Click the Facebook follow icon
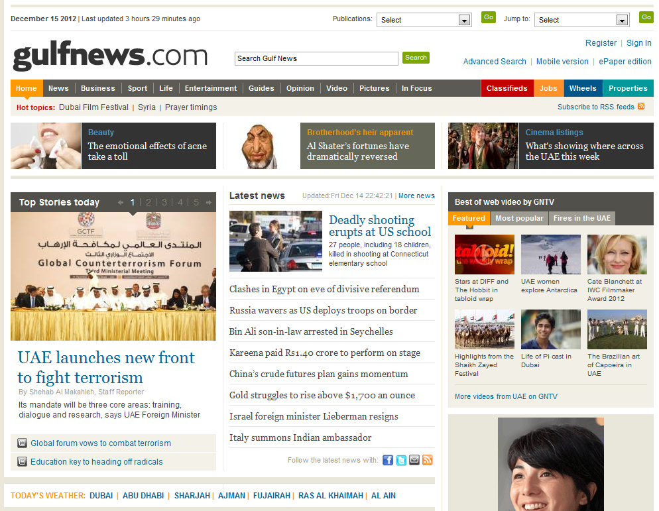 [388, 460]
